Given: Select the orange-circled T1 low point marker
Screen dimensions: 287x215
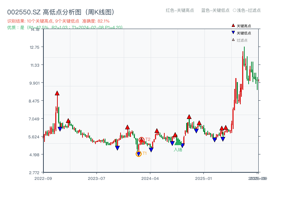Looking at the screenshot, I should point(138,153).
